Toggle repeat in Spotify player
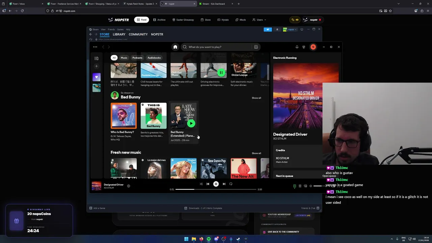This screenshot has width=432, height=243. tap(231, 184)
